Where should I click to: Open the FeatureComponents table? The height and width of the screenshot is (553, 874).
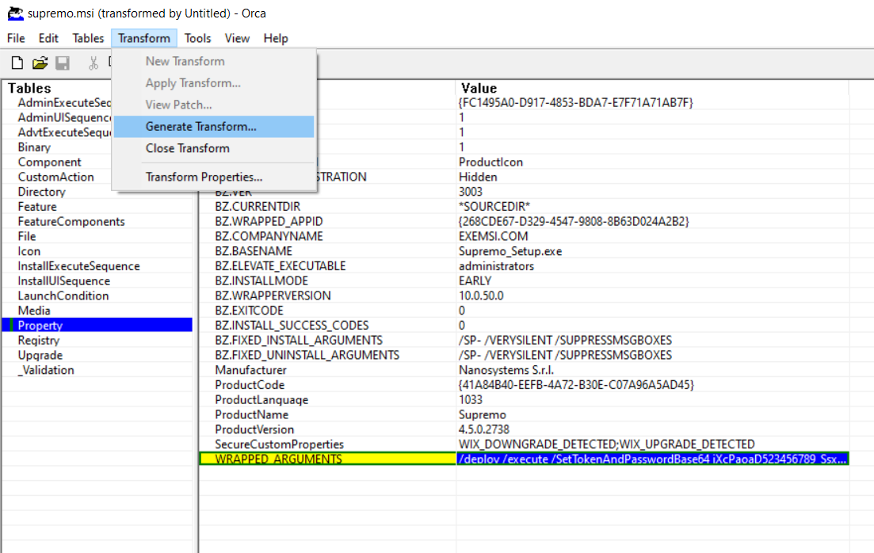point(71,221)
